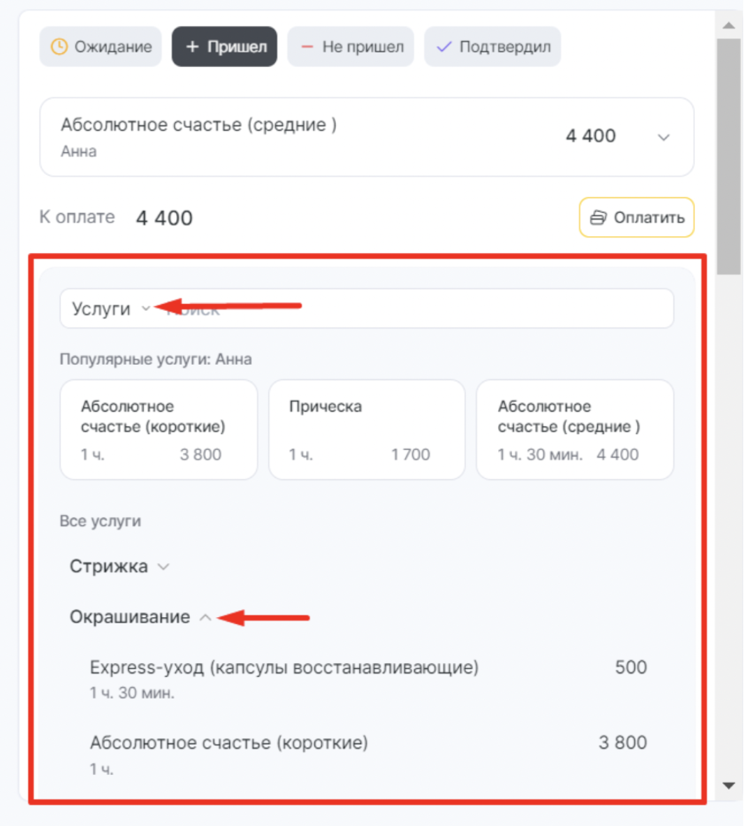Screen dimensions: 746x826
Task: Select Абсолютное счастье (короткие) in the list for 3 800
Action: pyautogui.click(x=368, y=755)
